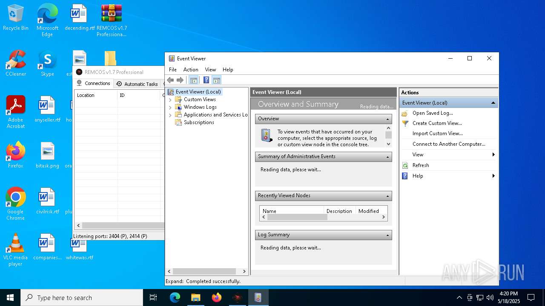Expand the Windows Logs tree node

pyautogui.click(x=170, y=107)
